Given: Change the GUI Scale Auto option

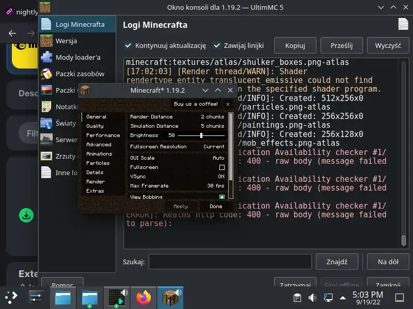Looking at the screenshot, I should pos(177,158).
